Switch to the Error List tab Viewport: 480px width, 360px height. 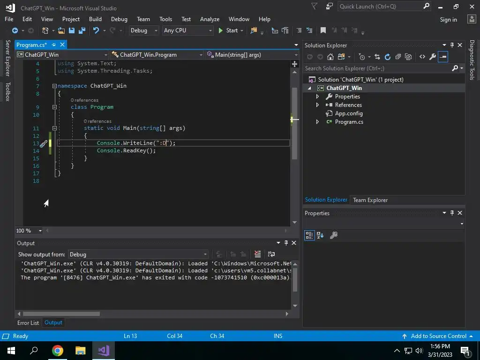pyautogui.click(x=28, y=322)
